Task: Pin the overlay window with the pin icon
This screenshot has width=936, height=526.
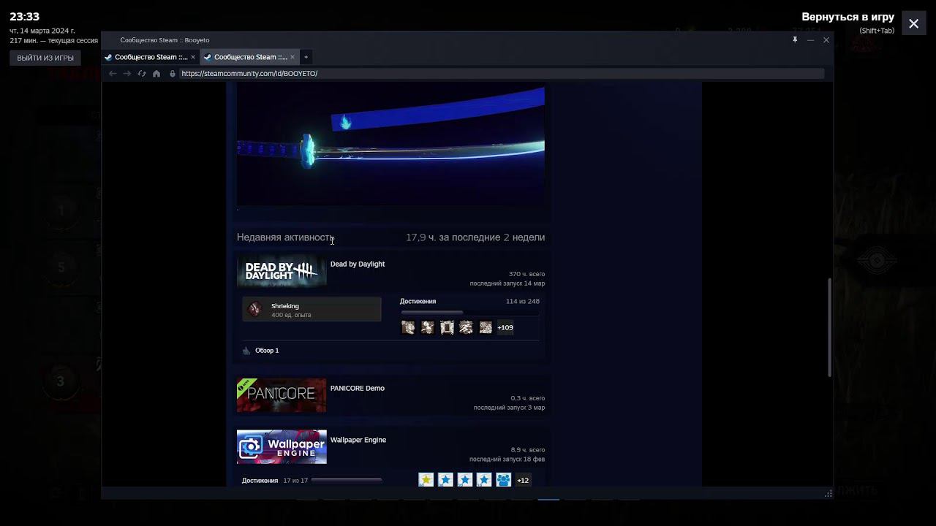Action: coord(795,40)
